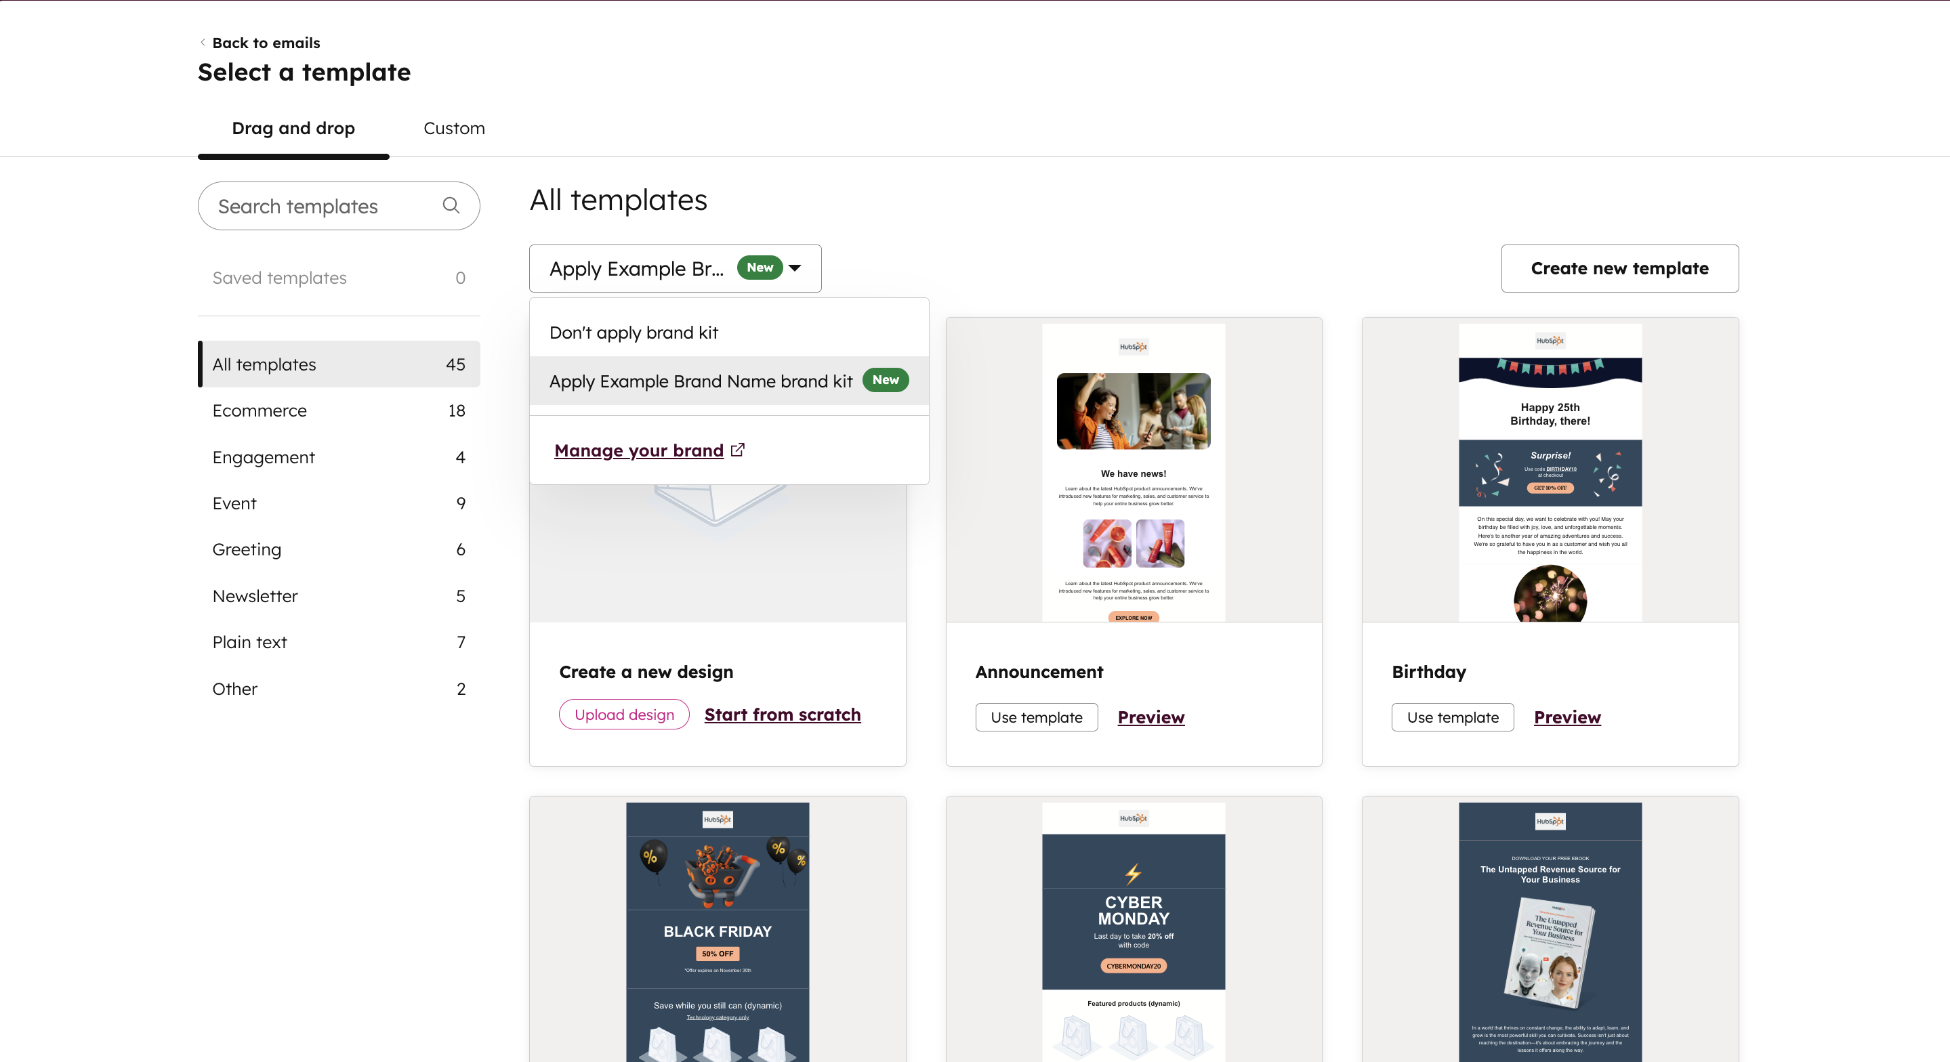The width and height of the screenshot is (1950, 1062).
Task: Open the Apply Example Brand kit dropdown
Action: (x=673, y=269)
